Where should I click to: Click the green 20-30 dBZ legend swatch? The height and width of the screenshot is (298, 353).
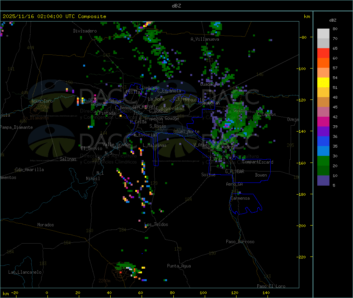tap(323, 161)
